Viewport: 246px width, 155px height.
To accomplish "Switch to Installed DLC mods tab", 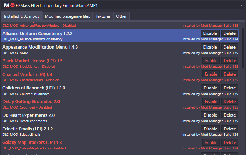I will pyautogui.click(x=22, y=16).
